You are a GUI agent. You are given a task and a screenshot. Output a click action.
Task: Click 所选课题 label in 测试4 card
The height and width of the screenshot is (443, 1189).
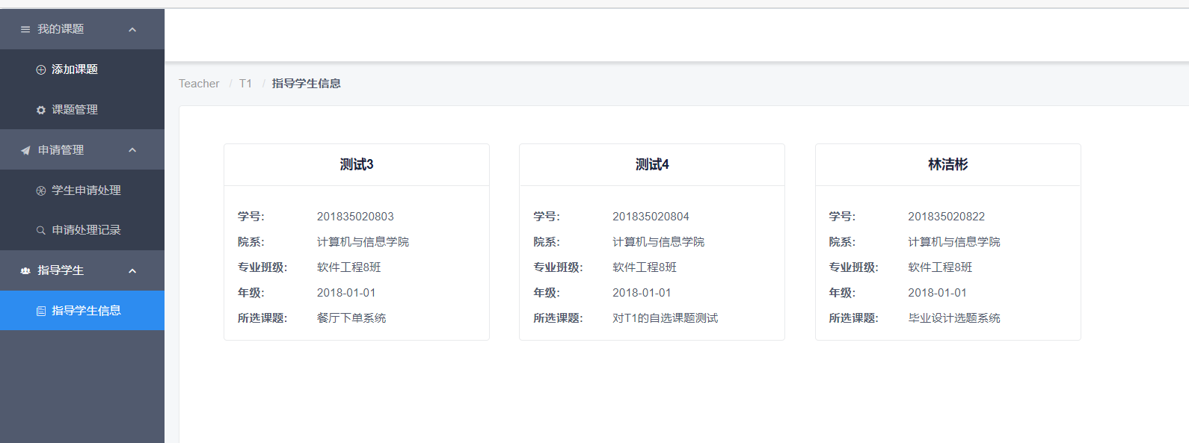click(x=558, y=318)
